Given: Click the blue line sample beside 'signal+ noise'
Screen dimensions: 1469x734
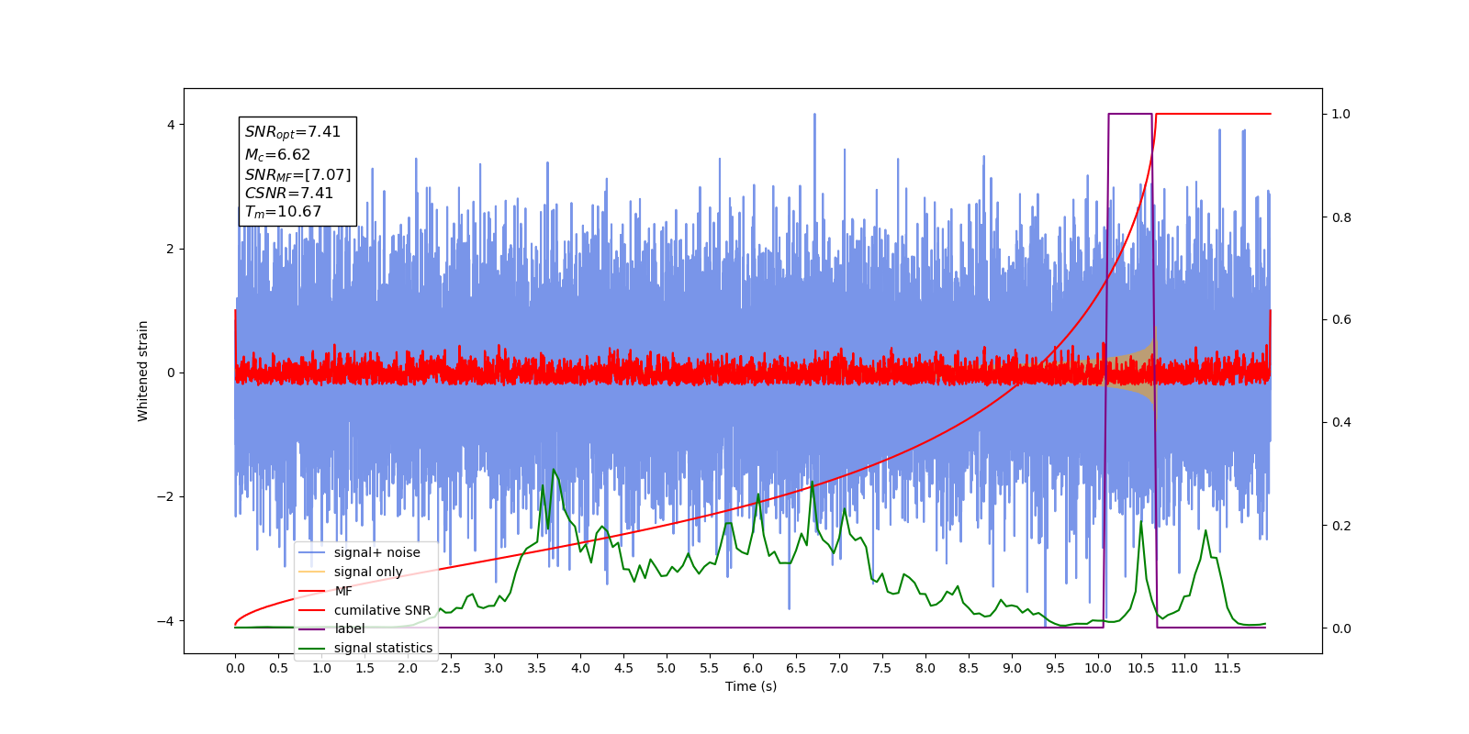Looking at the screenshot, I should pos(312,552).
